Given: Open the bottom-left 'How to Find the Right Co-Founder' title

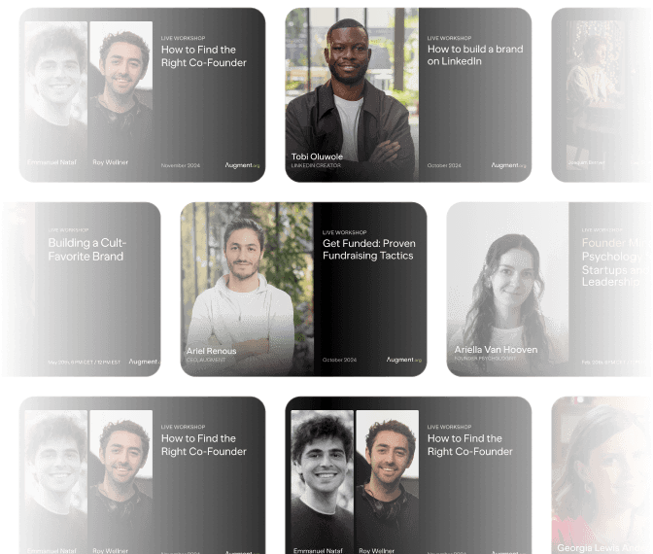Looking at the screenshot, I should click(204, 445).
